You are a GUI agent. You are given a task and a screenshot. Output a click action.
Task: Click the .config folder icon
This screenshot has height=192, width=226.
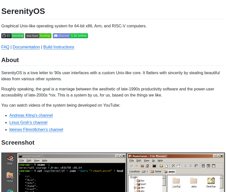coord(176,181)
